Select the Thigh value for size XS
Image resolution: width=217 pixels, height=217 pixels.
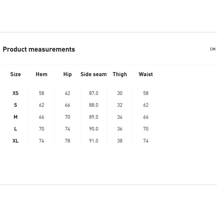click(120, 93)
